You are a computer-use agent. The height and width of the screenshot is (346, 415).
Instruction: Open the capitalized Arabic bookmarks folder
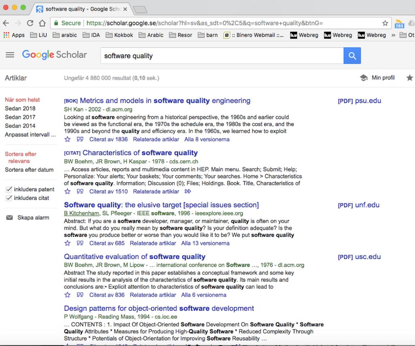151,35
